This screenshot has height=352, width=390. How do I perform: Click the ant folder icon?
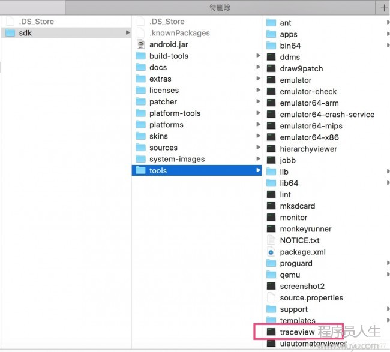coord(271,23)
